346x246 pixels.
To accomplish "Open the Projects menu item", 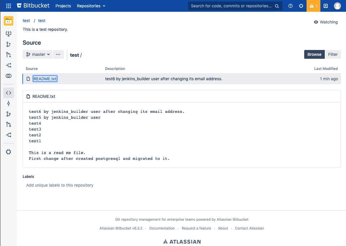I will (63, 6).
